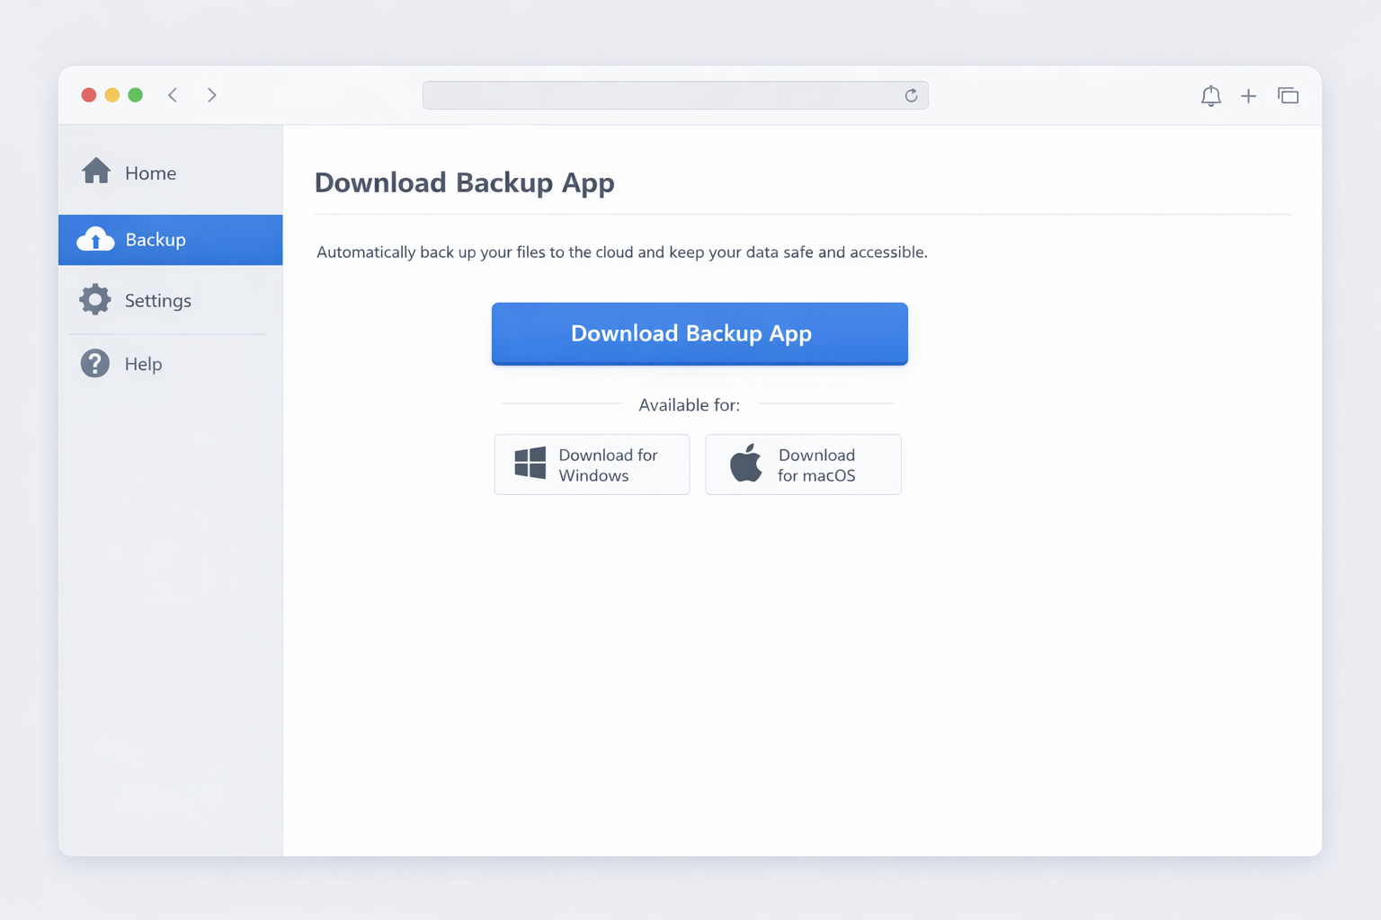Viewport: 1381px width, 920px height.
Task: Focus the browser address bar
Action: click(x=661, y=95)
